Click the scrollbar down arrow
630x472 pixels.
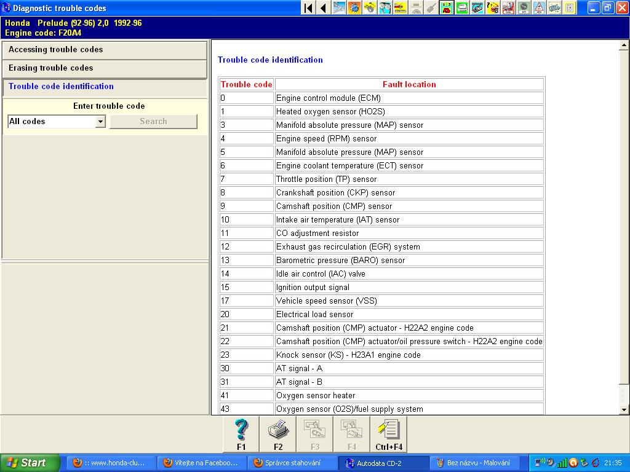(624, 410)
